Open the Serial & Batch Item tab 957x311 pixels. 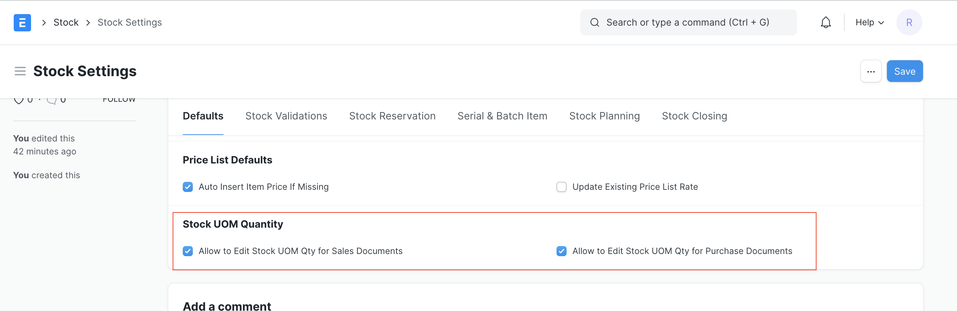tap(502, 116)
